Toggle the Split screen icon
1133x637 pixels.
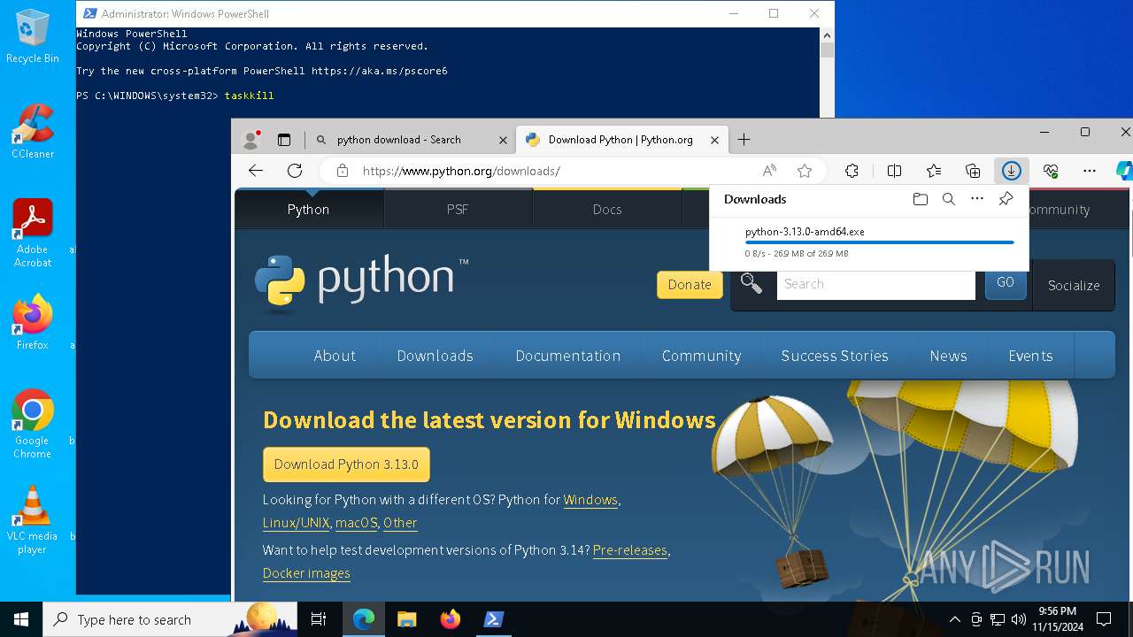tap(894, 171)
